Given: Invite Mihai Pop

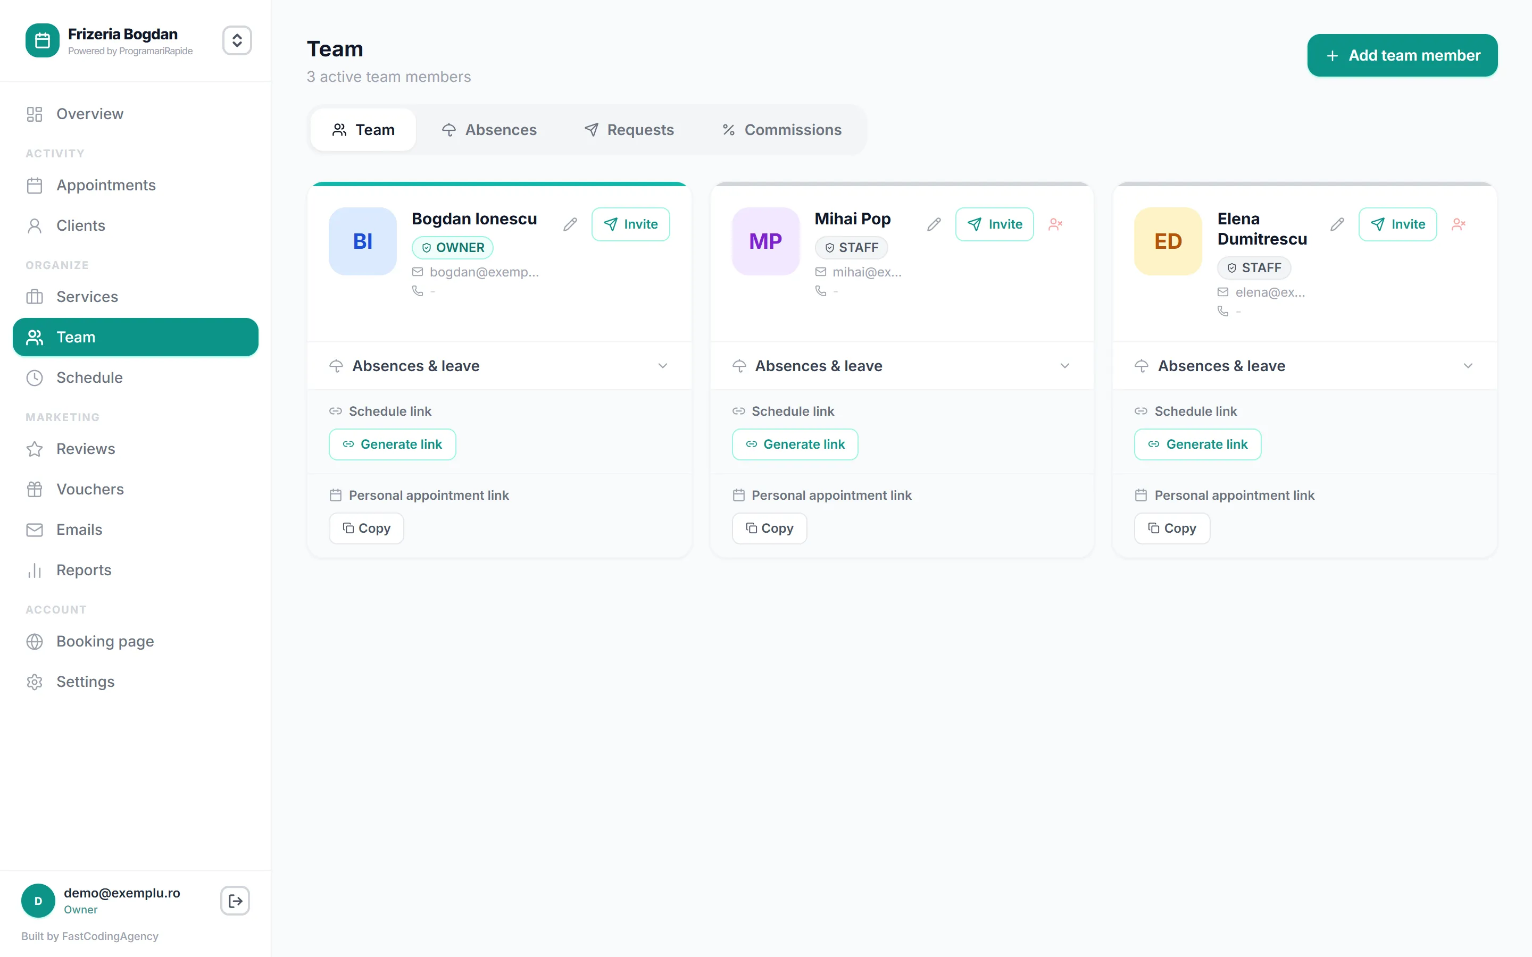Looking at the screenshot, I should click(x=995, y=224).
